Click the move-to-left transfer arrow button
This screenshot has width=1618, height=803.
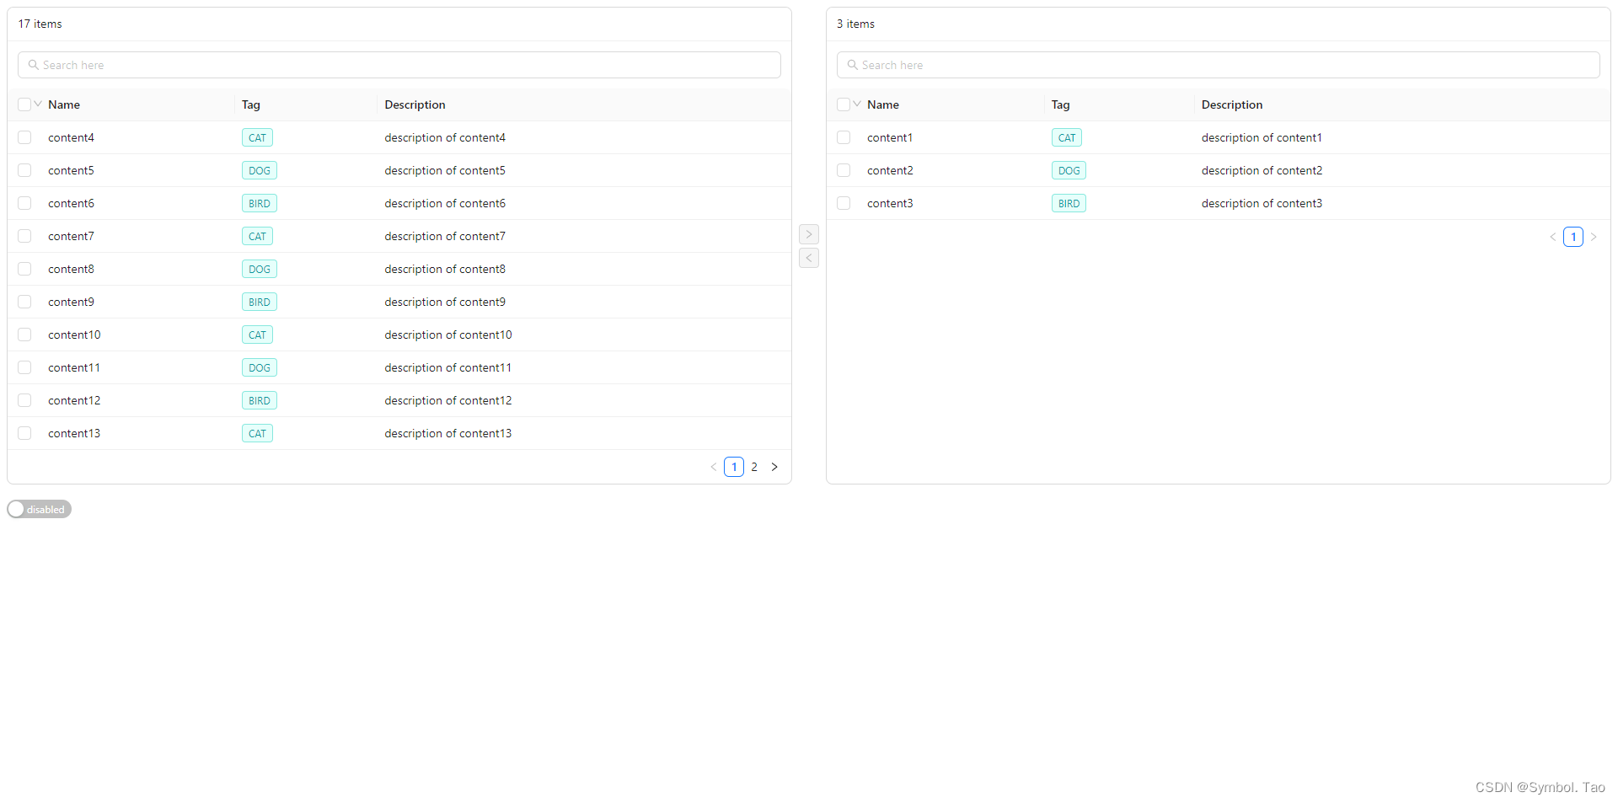click(x=809, y=258)
